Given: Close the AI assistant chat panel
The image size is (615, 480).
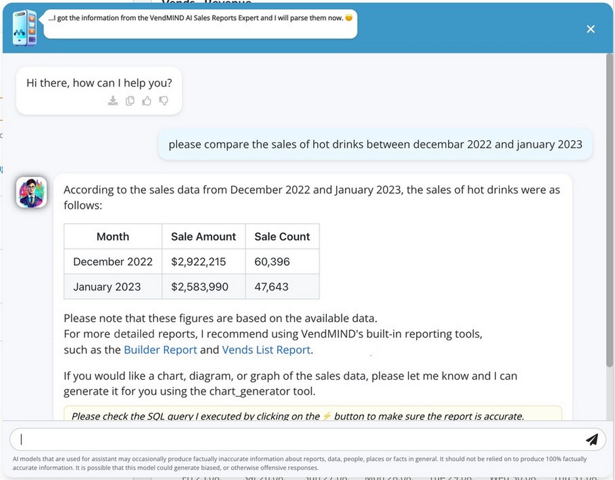Looking at the screenshot, I should point(590,29).
